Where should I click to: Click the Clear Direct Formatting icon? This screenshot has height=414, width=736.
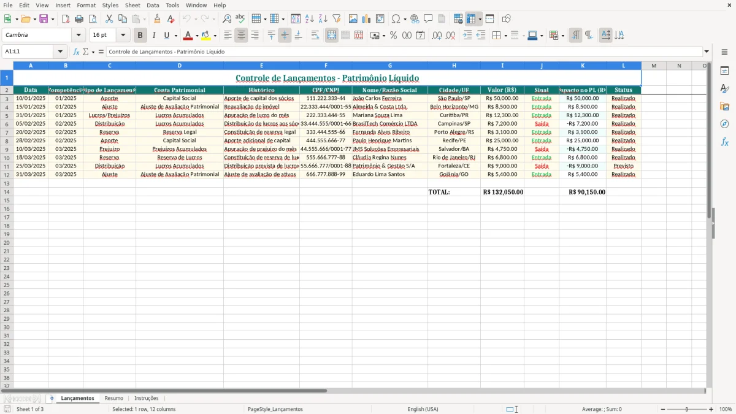171,19
